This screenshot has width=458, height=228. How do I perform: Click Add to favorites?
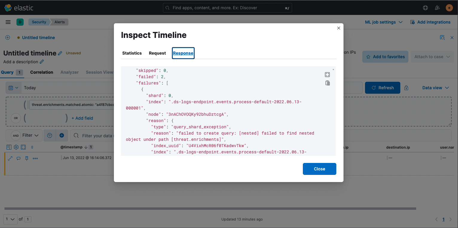click(x=385, y=56)
